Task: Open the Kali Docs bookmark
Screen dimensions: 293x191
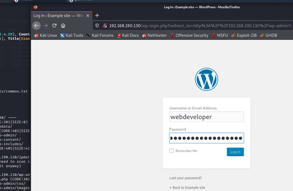Action: click(x=128, y=35)
